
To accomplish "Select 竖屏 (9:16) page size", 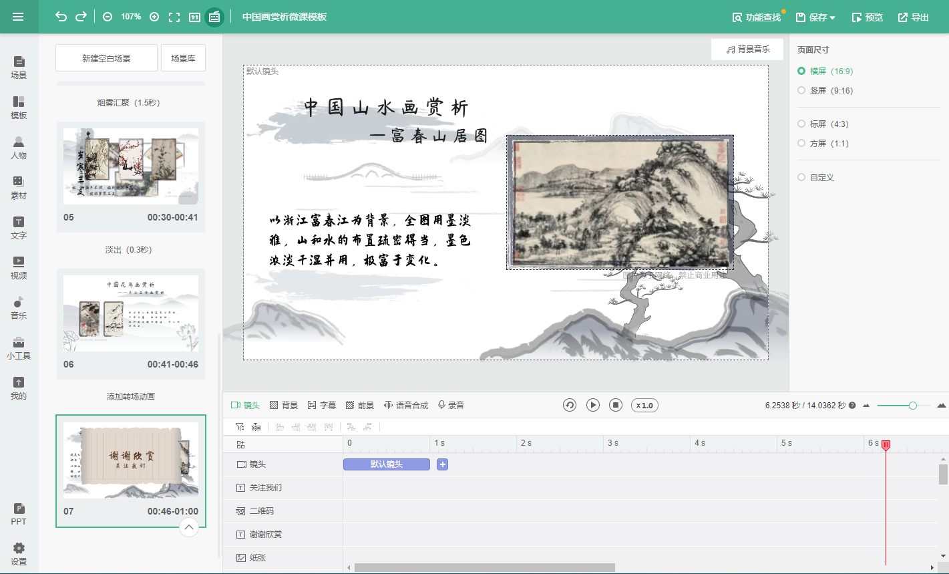I will 825,90.
